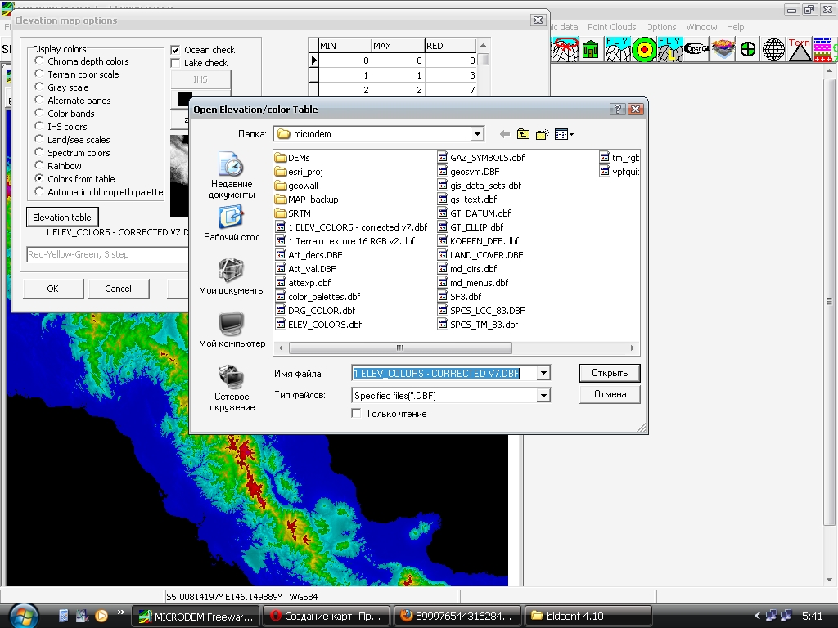838x628 pixels.
Task: Click the OpenGL toolbar icon
Action: 696,49
